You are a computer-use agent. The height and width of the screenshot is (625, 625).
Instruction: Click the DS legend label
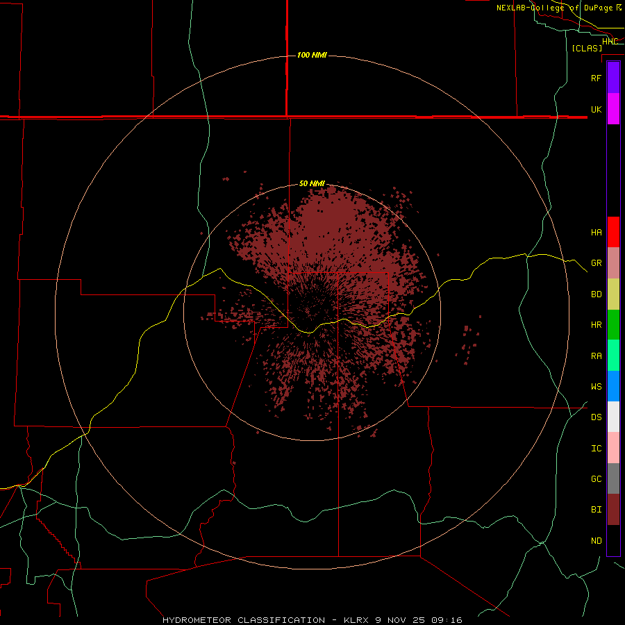pos(596,417)
